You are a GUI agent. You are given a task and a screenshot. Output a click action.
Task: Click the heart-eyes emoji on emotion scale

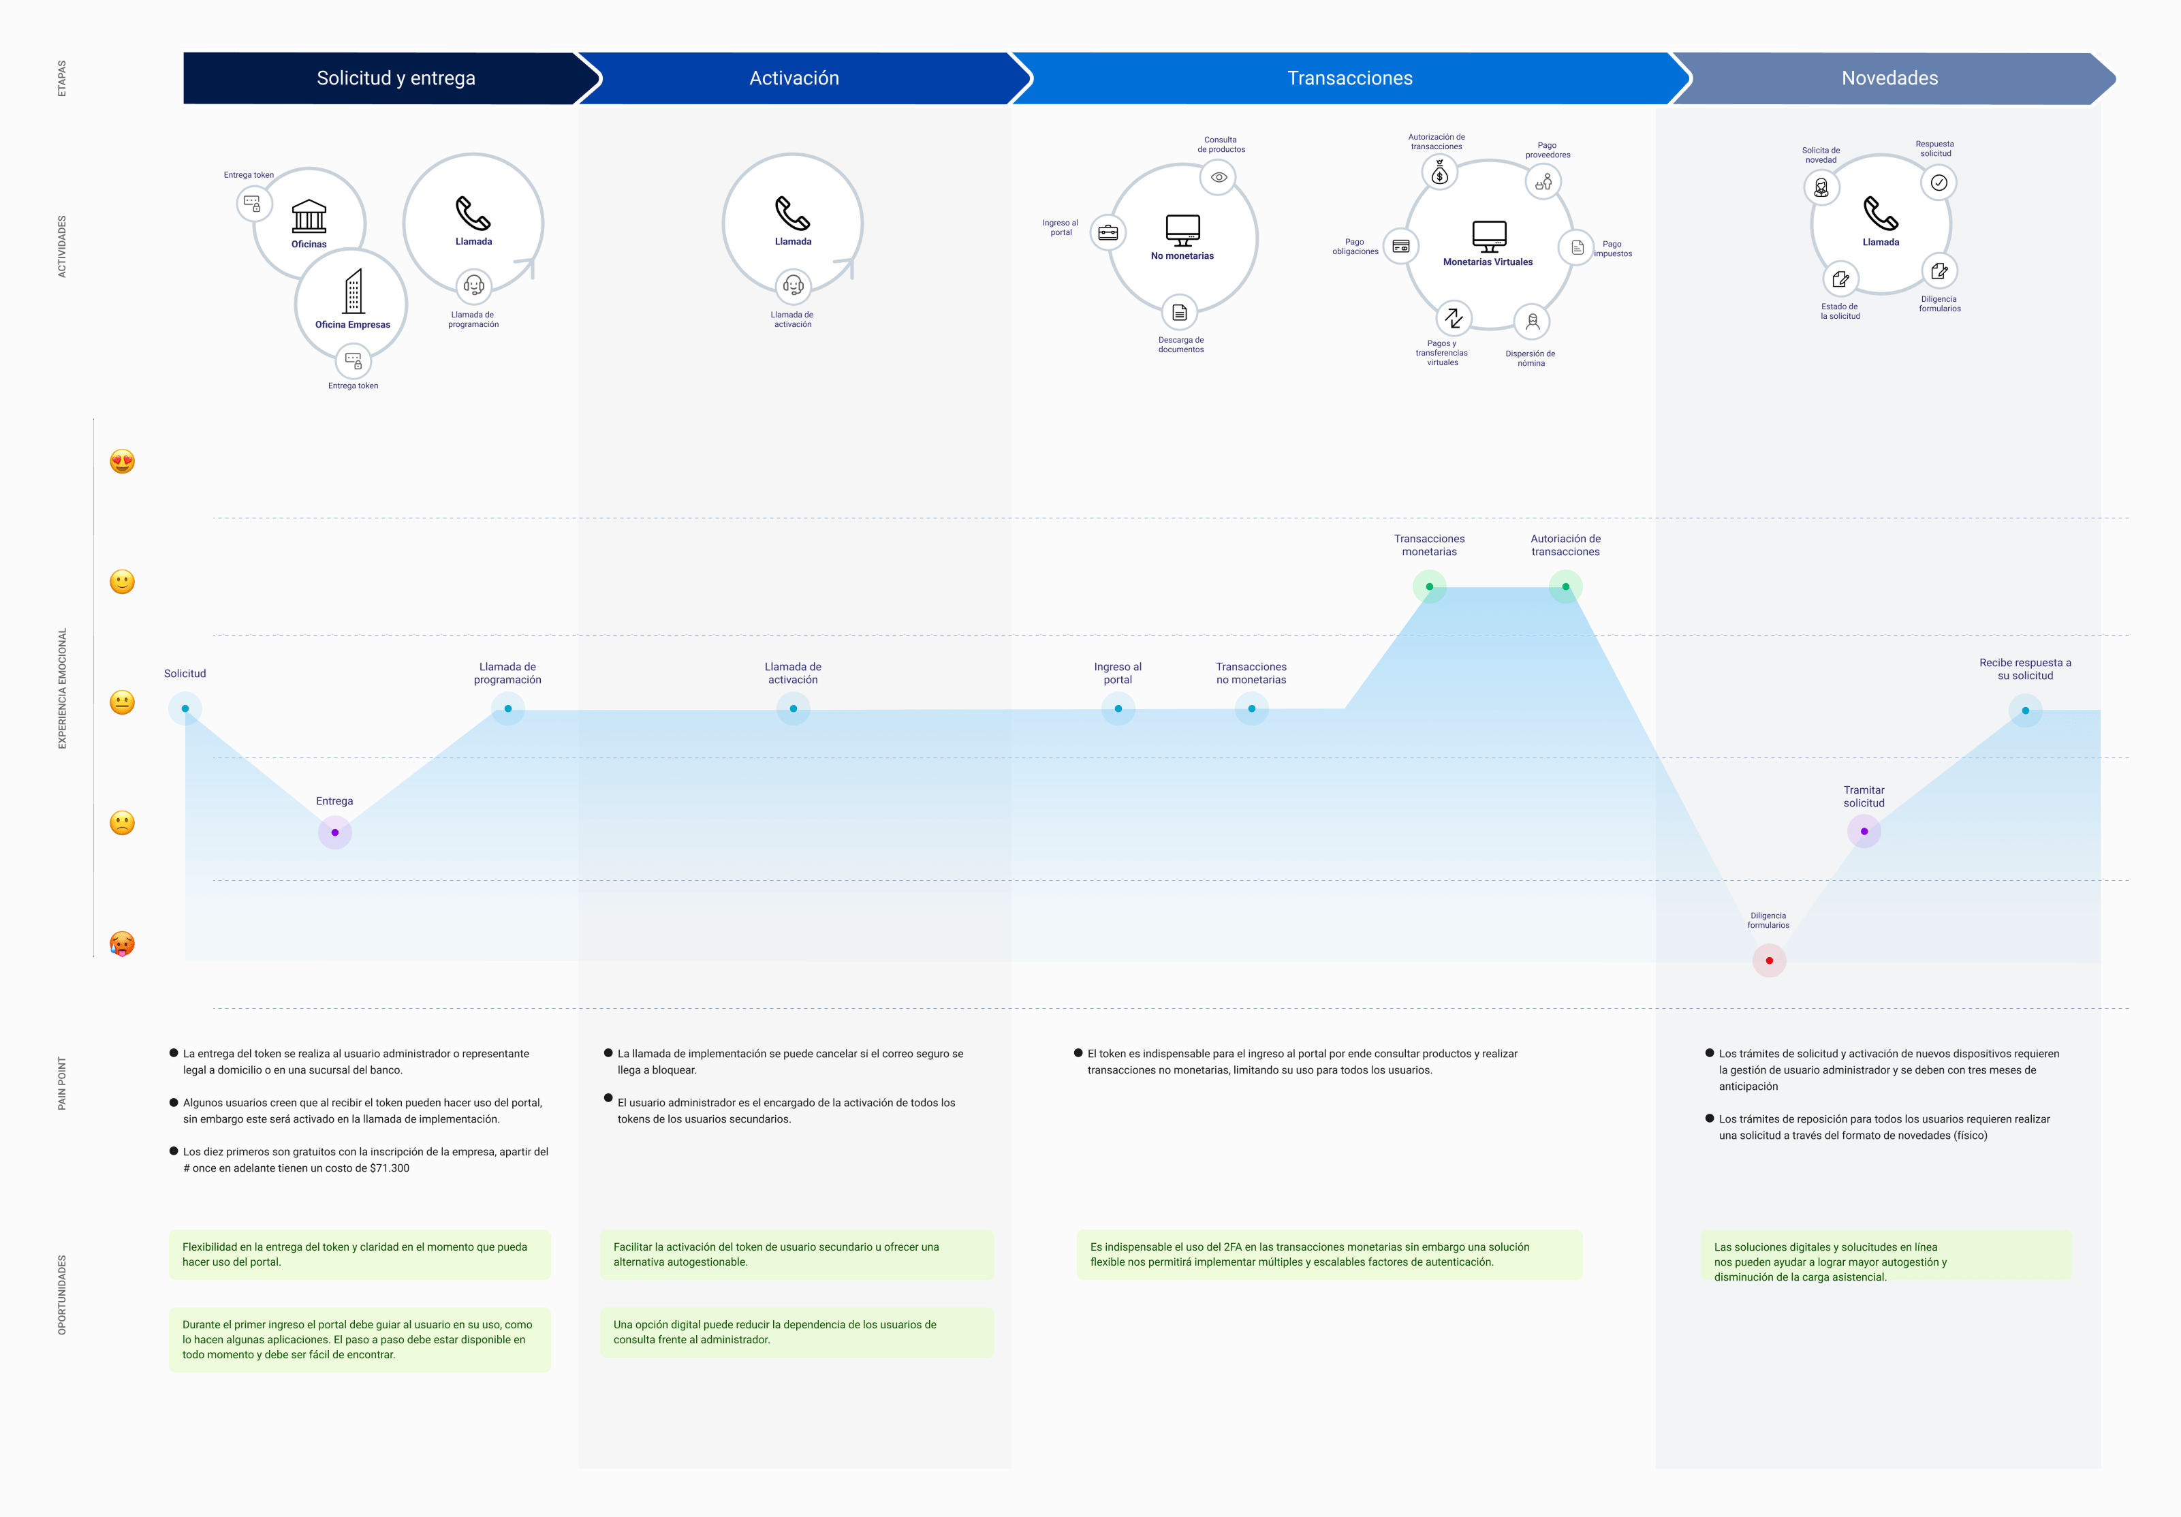(x=123, y=462)
